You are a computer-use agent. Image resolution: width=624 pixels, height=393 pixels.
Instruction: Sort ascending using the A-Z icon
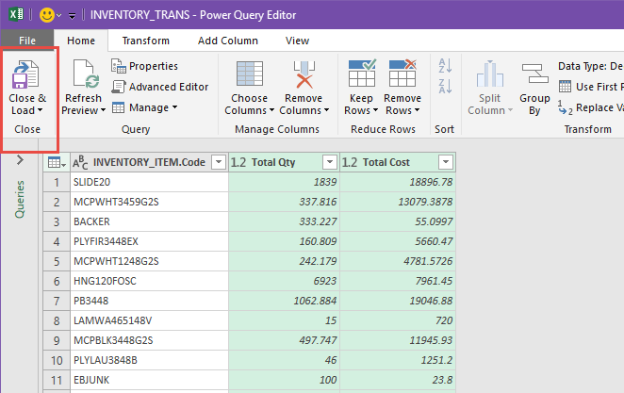point(444,66)
